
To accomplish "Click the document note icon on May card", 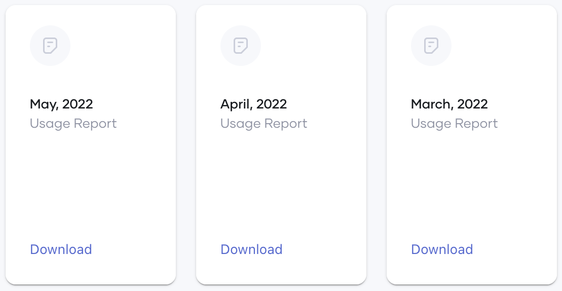I will [x=50, y=46].
